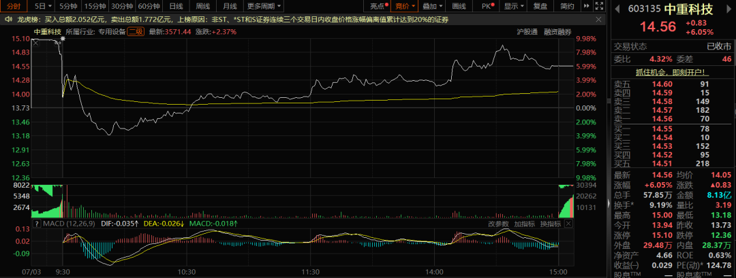Click the 金额 8.13亿 value
Screen dimensions: 736x278
719,194
